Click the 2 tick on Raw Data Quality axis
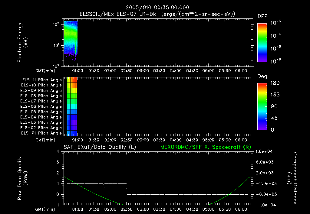 58,173
